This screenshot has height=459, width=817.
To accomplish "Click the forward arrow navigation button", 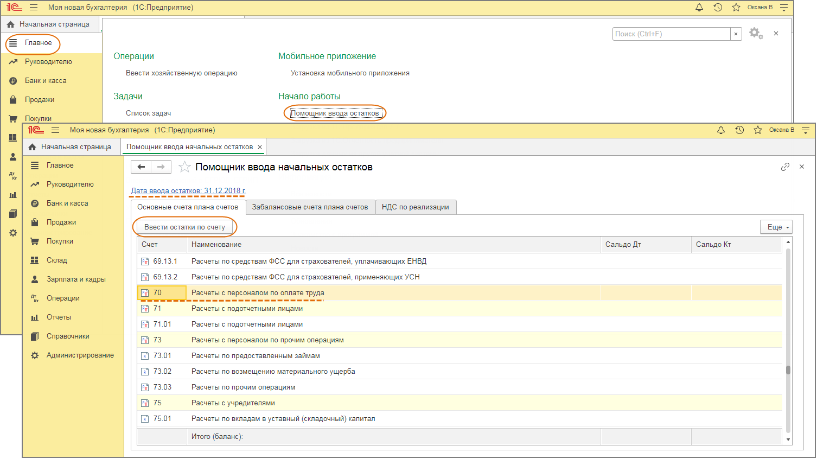I will (x=161, y=167).
